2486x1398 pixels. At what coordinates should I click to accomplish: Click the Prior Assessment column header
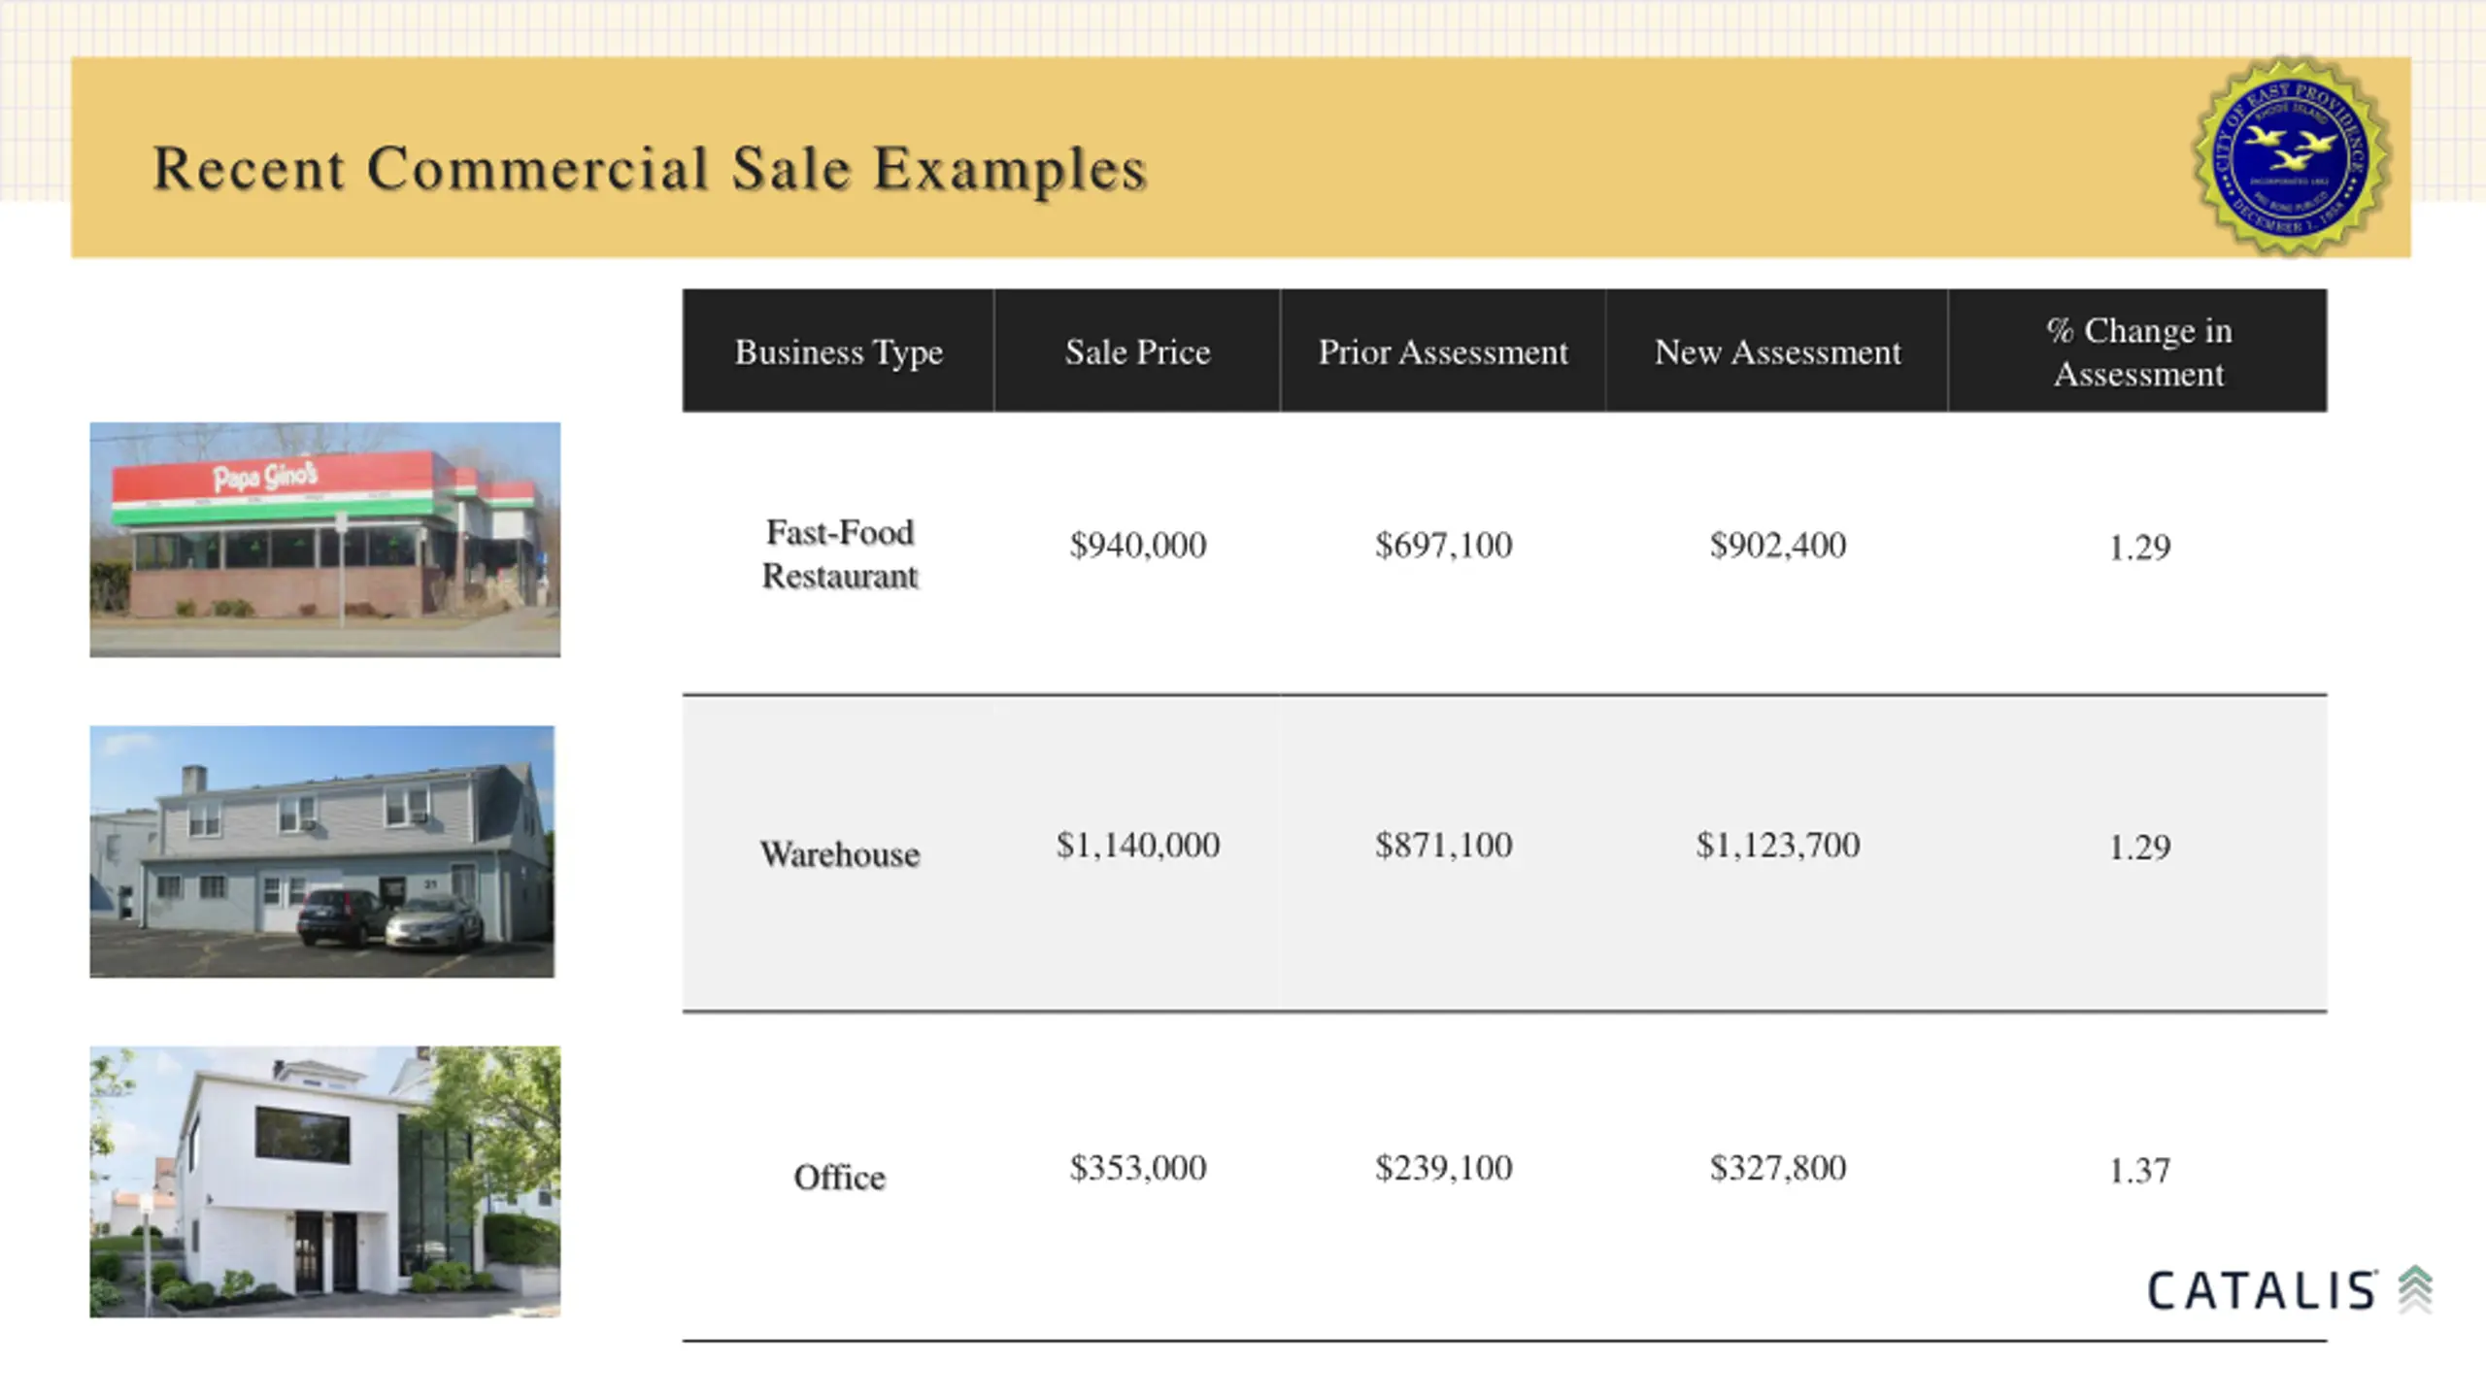tap(1443, 351)
